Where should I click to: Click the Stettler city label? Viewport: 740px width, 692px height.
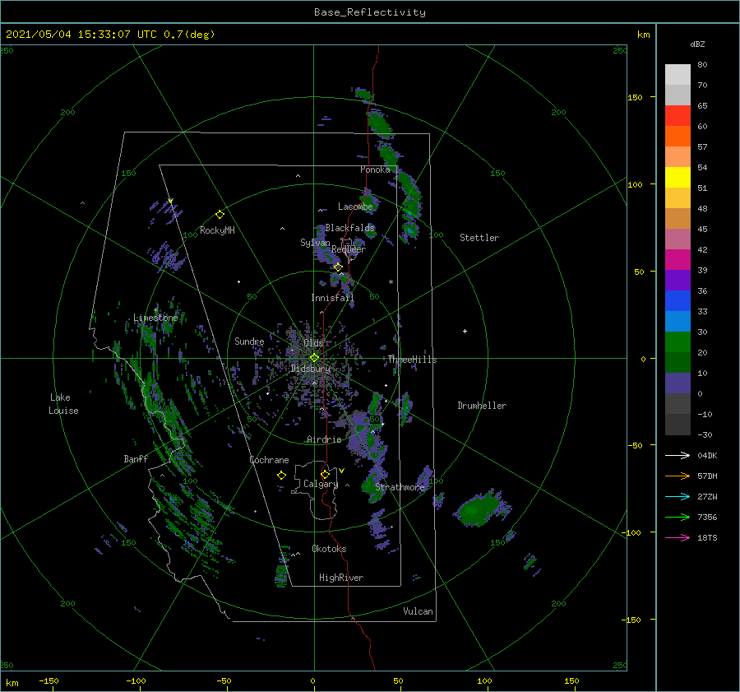[479, 238]
